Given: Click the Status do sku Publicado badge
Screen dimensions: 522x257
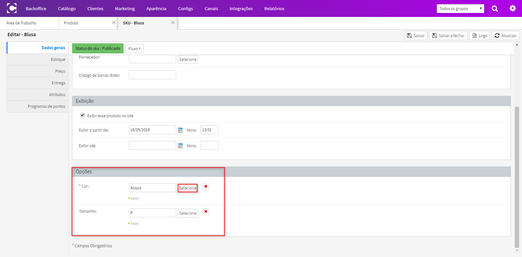Looking at the screenshot, I should 98,48.
